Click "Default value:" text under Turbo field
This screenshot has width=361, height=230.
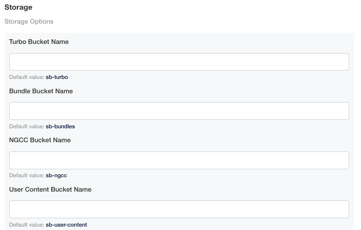[x=27, y=77]
